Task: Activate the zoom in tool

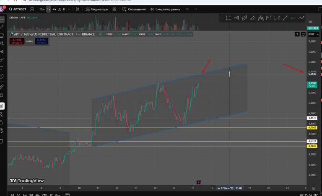Action: click(2, 95)
